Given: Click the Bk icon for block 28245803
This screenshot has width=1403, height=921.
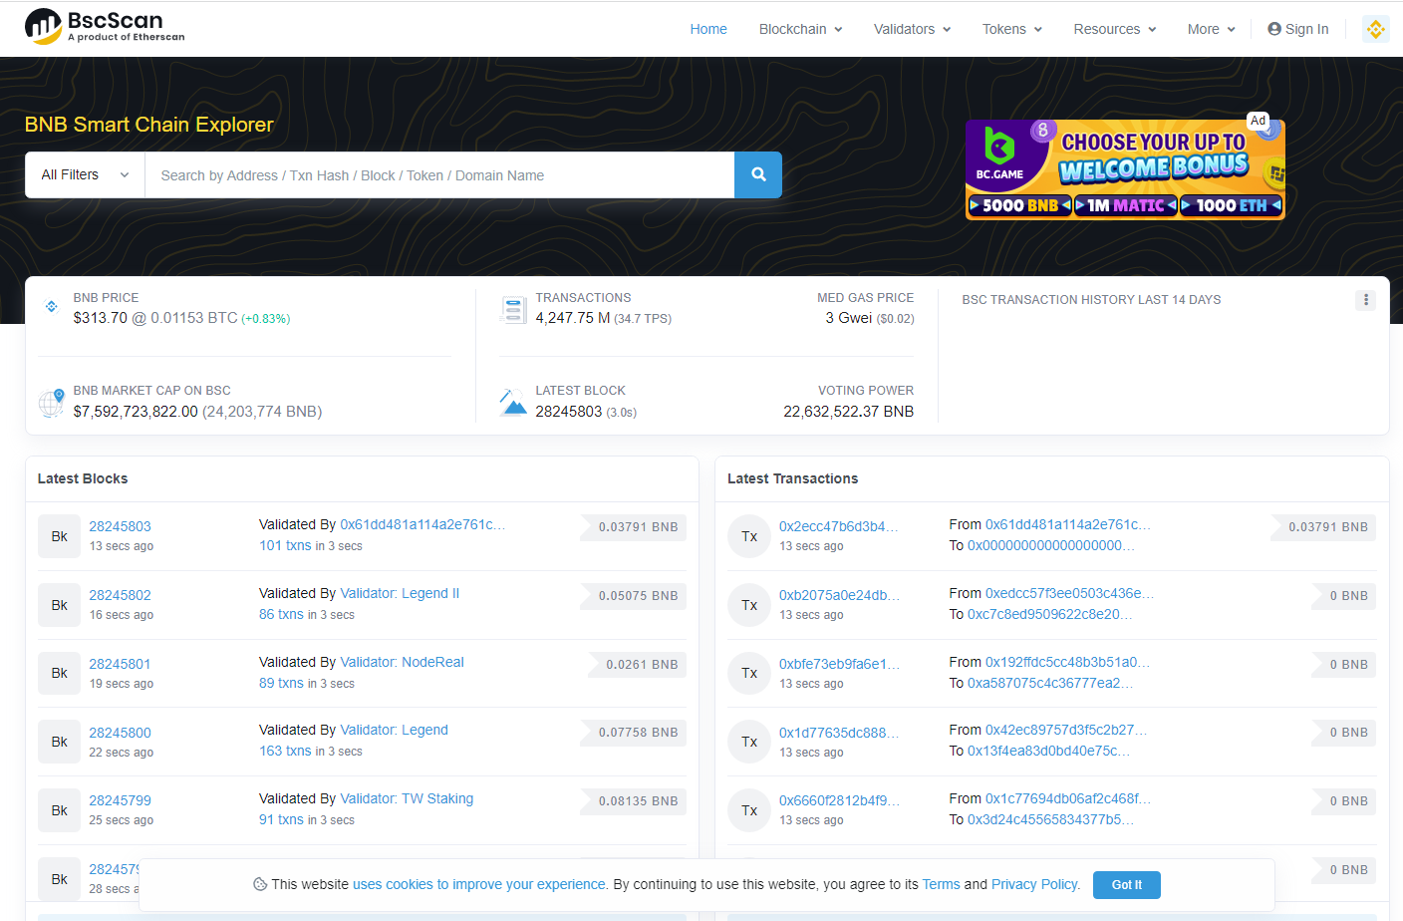Looking at the screenshot, I should click(59, 535).
